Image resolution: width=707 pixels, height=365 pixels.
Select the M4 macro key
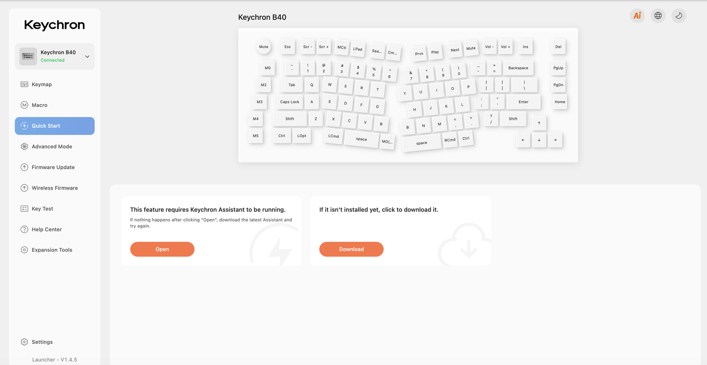coord(255,119)
